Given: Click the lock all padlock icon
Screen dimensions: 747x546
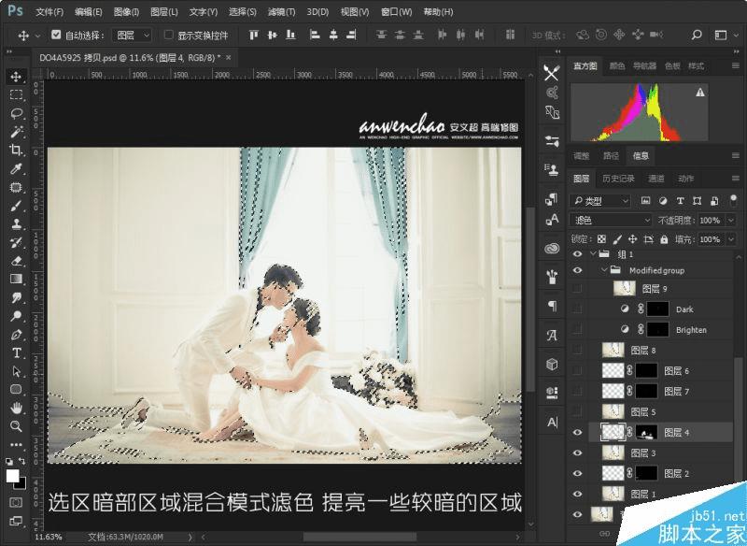Looking at the screenshot, I should pos(664,239).
